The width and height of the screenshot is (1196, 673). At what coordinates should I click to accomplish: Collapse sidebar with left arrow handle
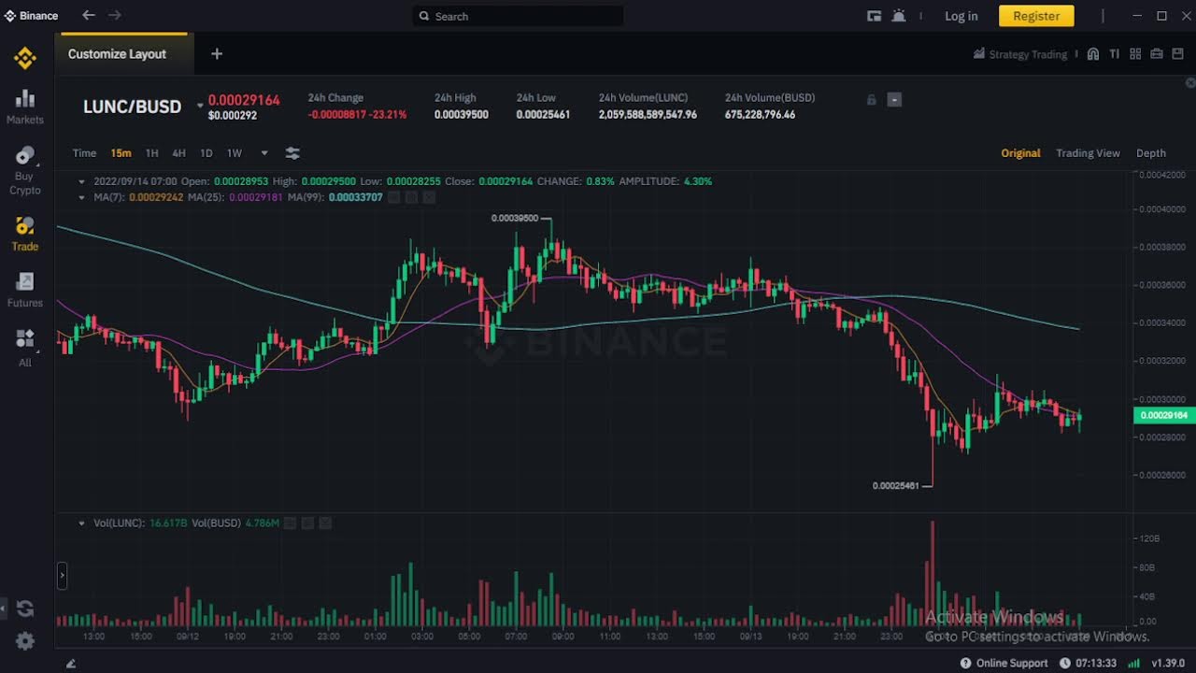coord(3,609)
